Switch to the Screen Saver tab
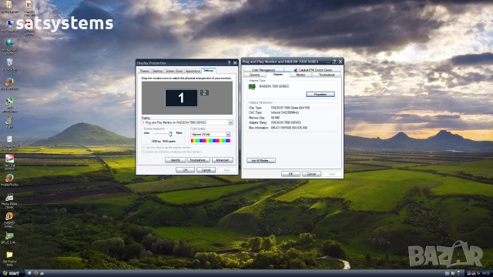Screen dimensions: 493x277 click(174, 71)
